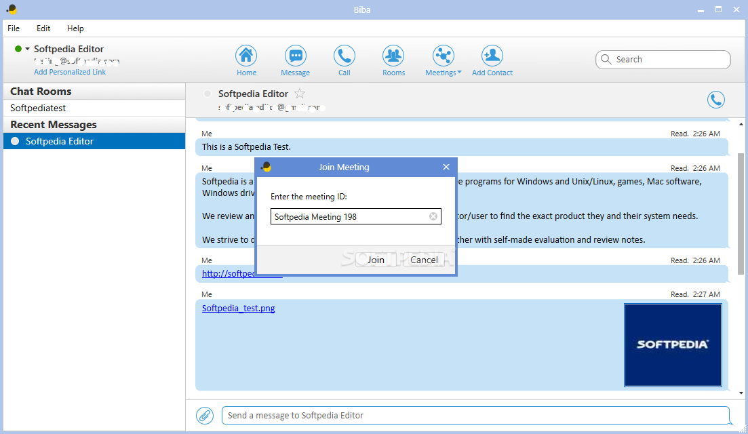This screenshot has width=748, height=434.
Task: Start a call via Call toolbar icon
Action: (x=344, y=56)
